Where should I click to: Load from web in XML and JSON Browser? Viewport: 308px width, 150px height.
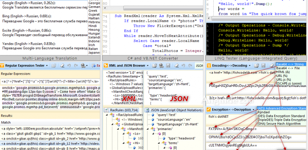tap(161, 65)
